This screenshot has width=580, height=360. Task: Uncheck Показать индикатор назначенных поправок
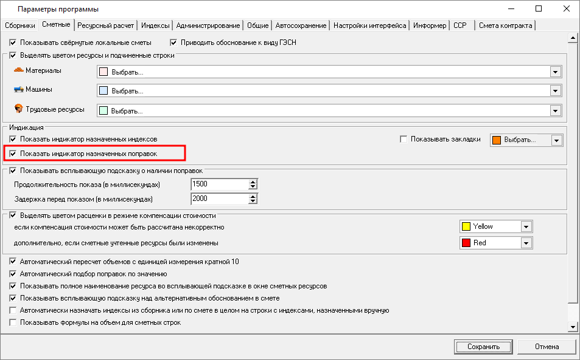(13, 154)
